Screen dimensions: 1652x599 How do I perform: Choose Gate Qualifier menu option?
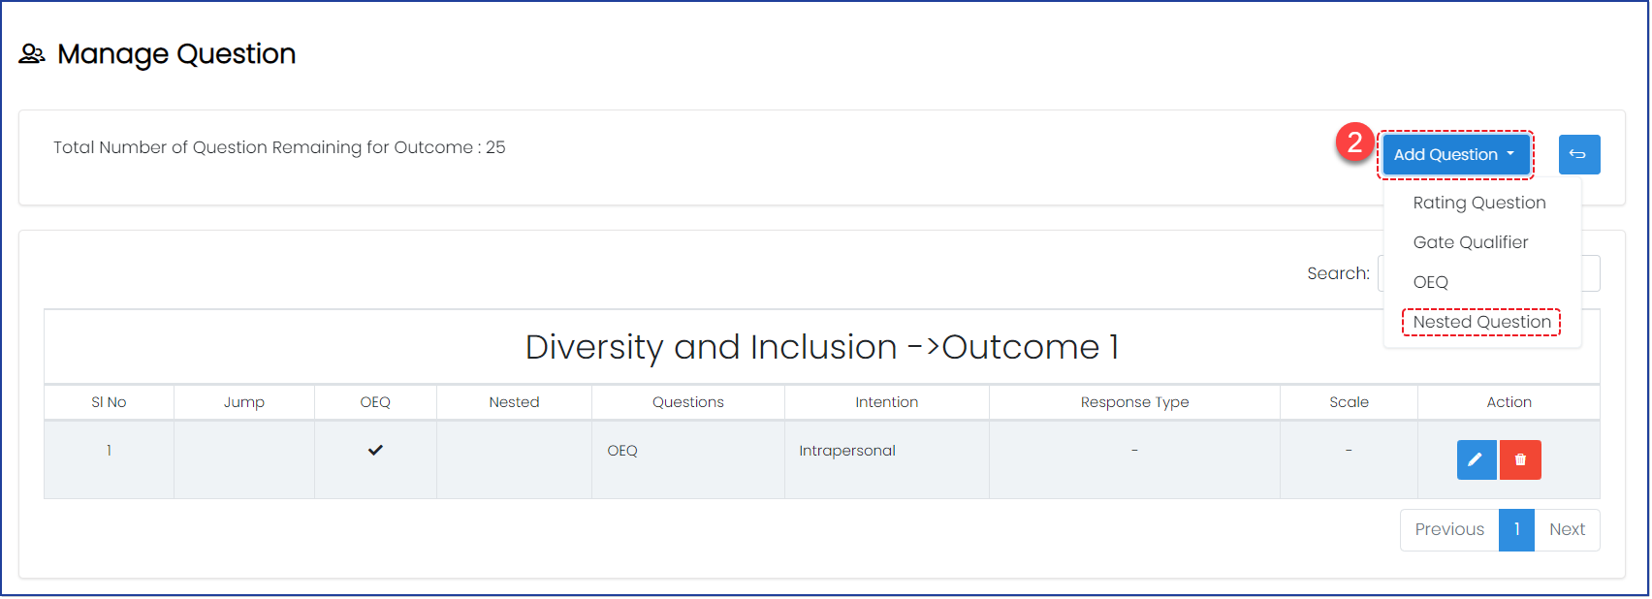coord(1470,242)
